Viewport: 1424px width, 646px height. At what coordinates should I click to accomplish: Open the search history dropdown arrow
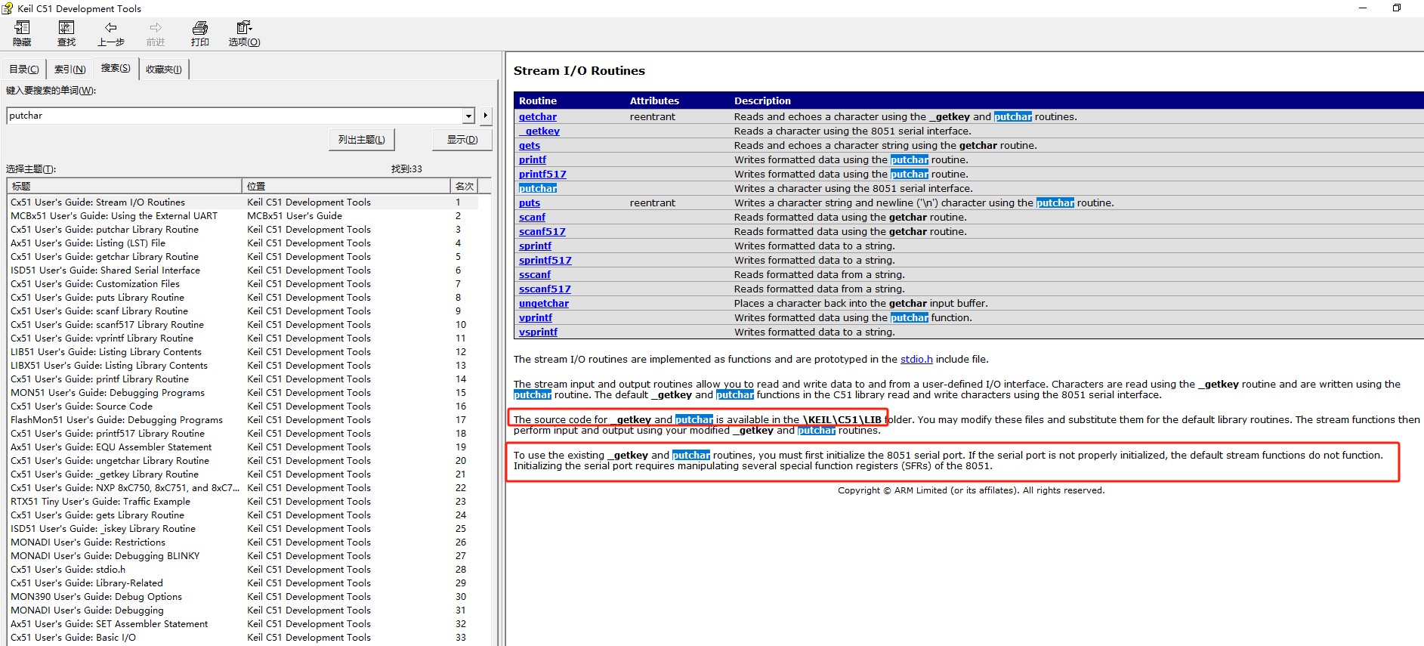[x=468, y=116]
